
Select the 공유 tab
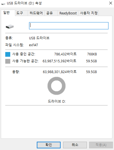51,13
